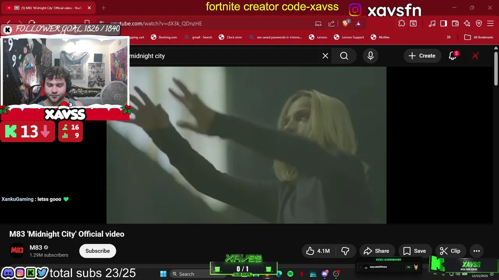Open Spotify from the taskbar
499x280 pixels.
coord(290,274)
